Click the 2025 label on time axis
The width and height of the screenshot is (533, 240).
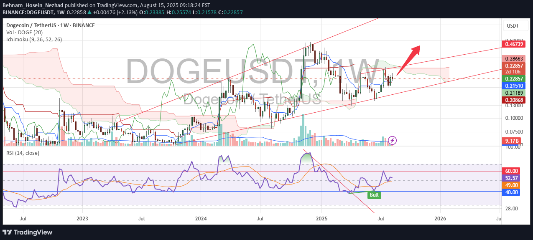321,218
